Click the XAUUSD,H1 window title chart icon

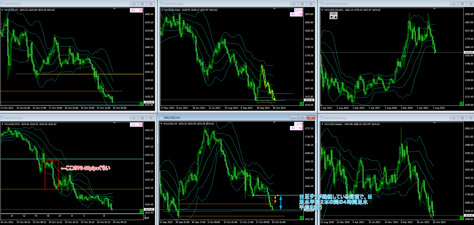2,4
